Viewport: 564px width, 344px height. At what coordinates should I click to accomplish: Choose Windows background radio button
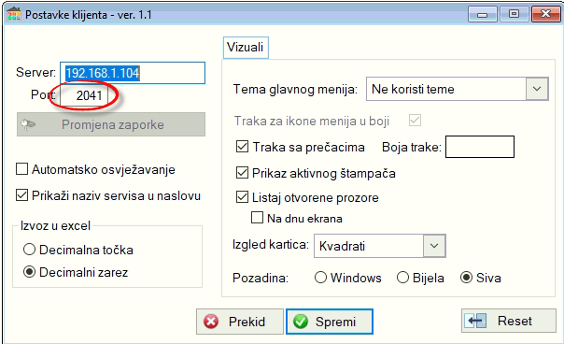tap(320, 278)
